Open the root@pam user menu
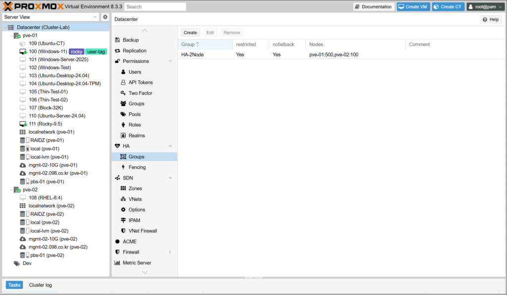The image size is (507, 295). coord(485,7)
